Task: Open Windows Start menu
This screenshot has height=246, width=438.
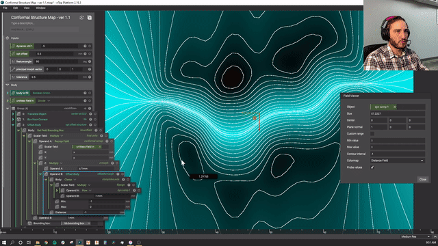Action: (x=4, y=243)
